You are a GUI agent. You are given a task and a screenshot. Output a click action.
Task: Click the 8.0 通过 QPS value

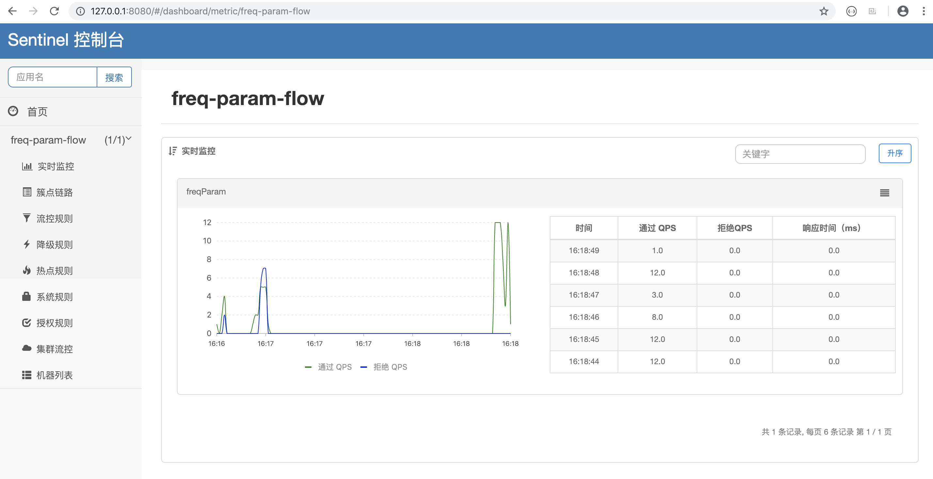657,317
